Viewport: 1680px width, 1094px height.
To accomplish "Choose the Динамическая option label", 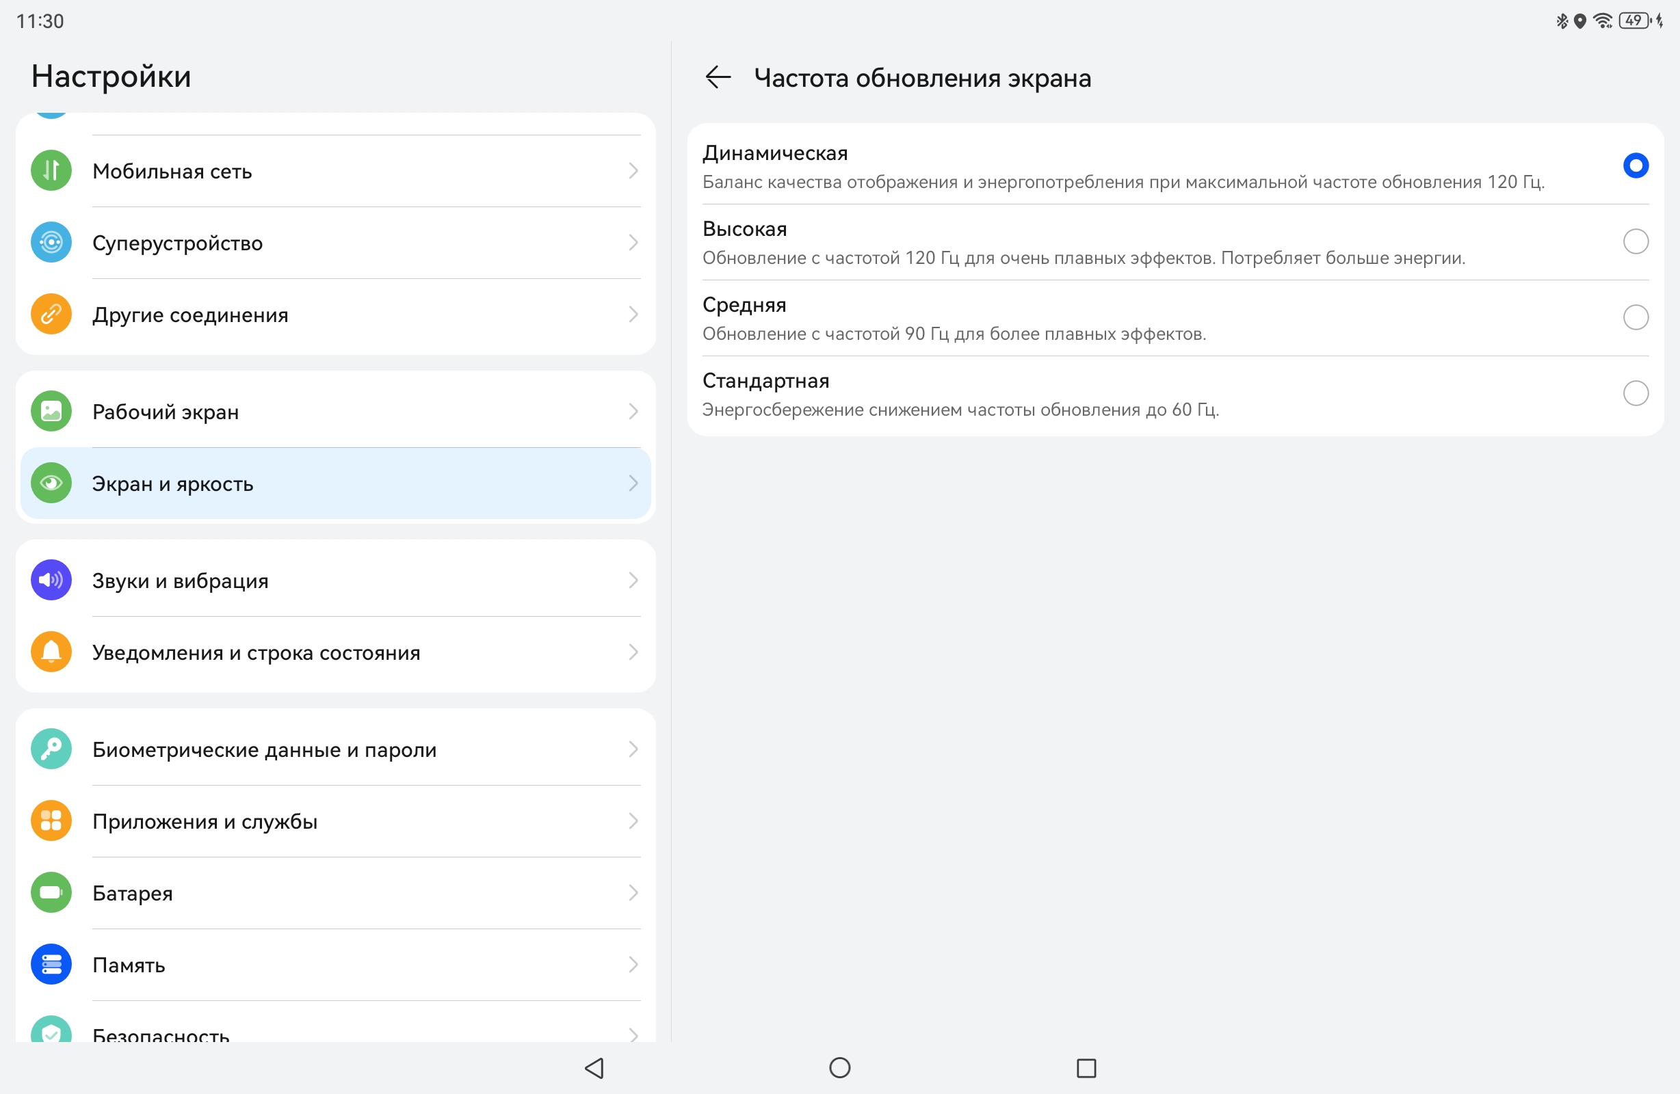I will click(775, 153).
